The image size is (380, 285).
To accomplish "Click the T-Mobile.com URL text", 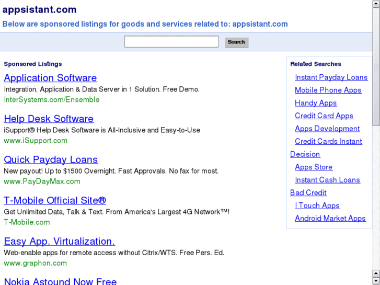I will (27, 222).
